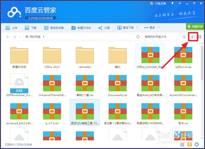Select the 最全AutoCAD字体库 archive

coord(150,85)
